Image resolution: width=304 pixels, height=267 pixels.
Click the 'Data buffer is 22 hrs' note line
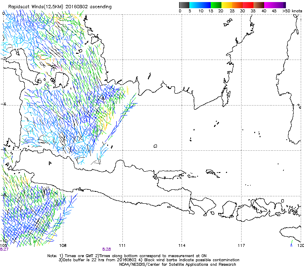click(x=149, y=260)
